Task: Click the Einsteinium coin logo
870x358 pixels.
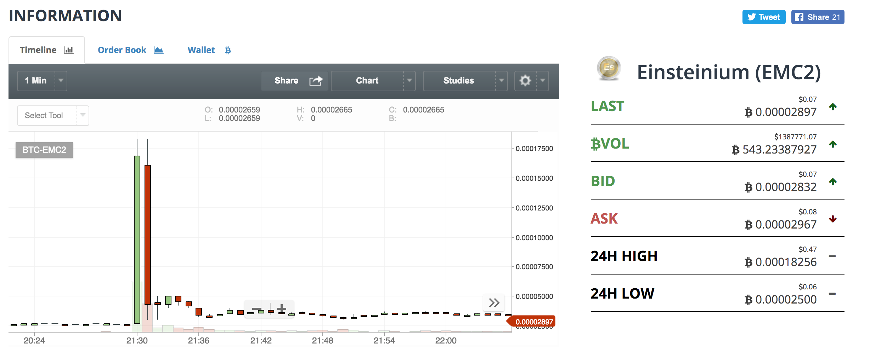Action: coord(609,68)
